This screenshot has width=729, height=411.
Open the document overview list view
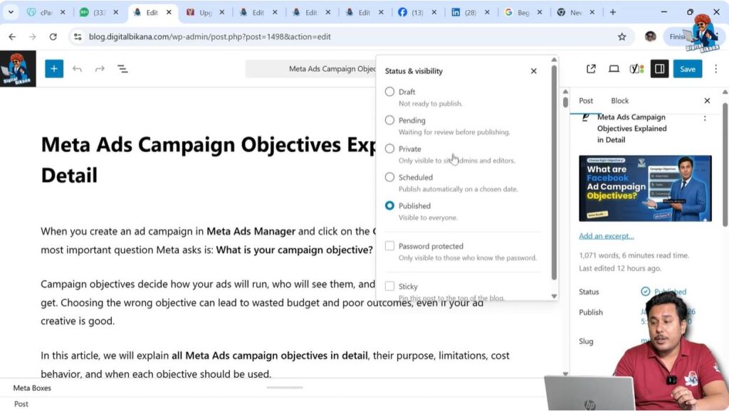pos(122,68)
